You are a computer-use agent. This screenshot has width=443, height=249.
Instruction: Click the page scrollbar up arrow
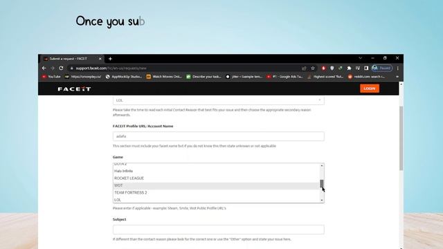click(x=401, y=84)
